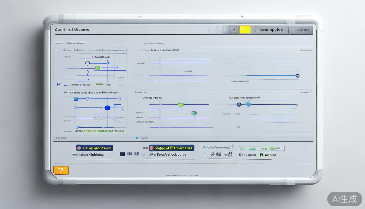The image size is (365, 209).
Task: Toggle the hollow circle node in top-left chart
Action: [87, 63]
